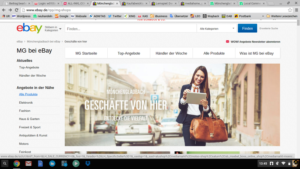
Task: Click the Geschäfte von hier hero banner
Action: pos(172,105)
